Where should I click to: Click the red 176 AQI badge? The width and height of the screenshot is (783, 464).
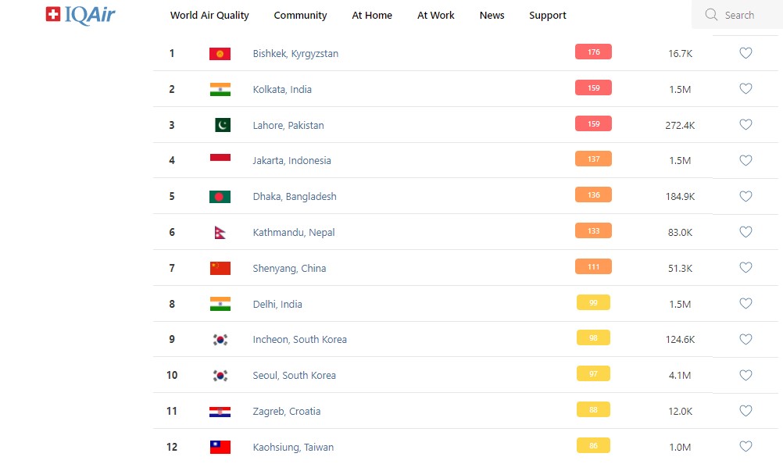(x=593, y=52)
